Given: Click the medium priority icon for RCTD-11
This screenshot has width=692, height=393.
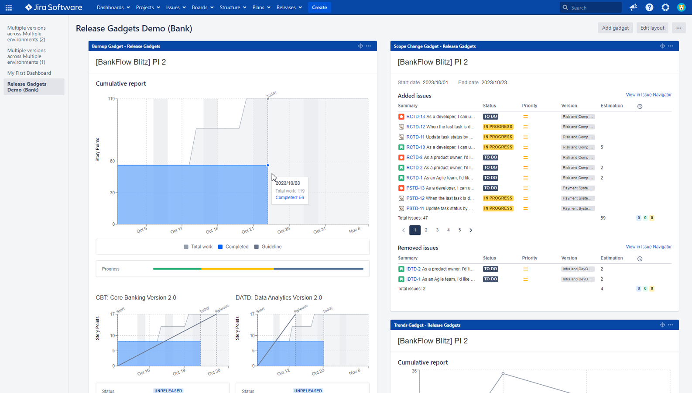Looking at the screenshot, I should click(x=525, y=137).
